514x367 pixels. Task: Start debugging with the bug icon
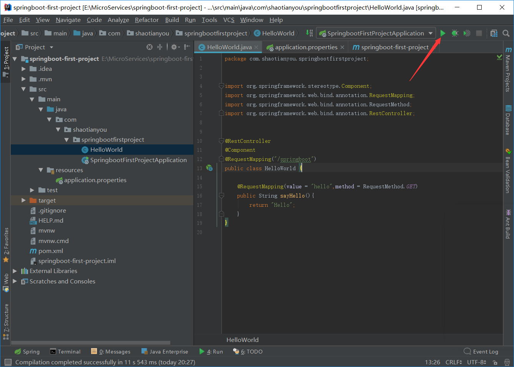[455, 34]
